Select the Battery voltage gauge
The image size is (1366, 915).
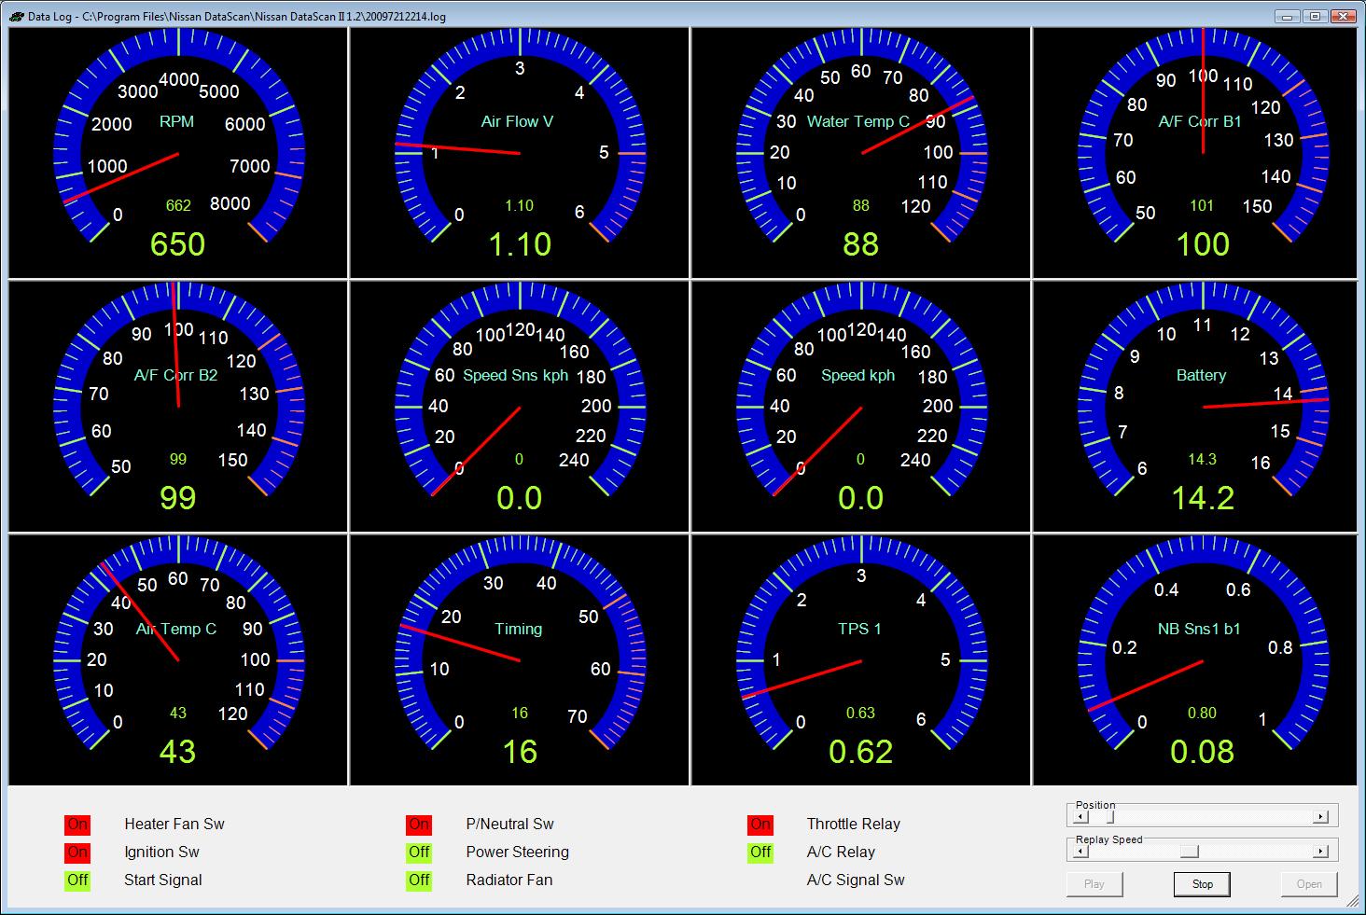(1202, 407)
